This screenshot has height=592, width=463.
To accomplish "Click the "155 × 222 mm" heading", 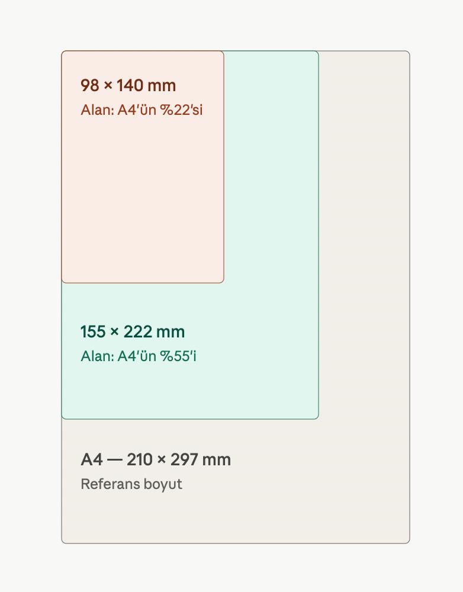I will point(133,332).
